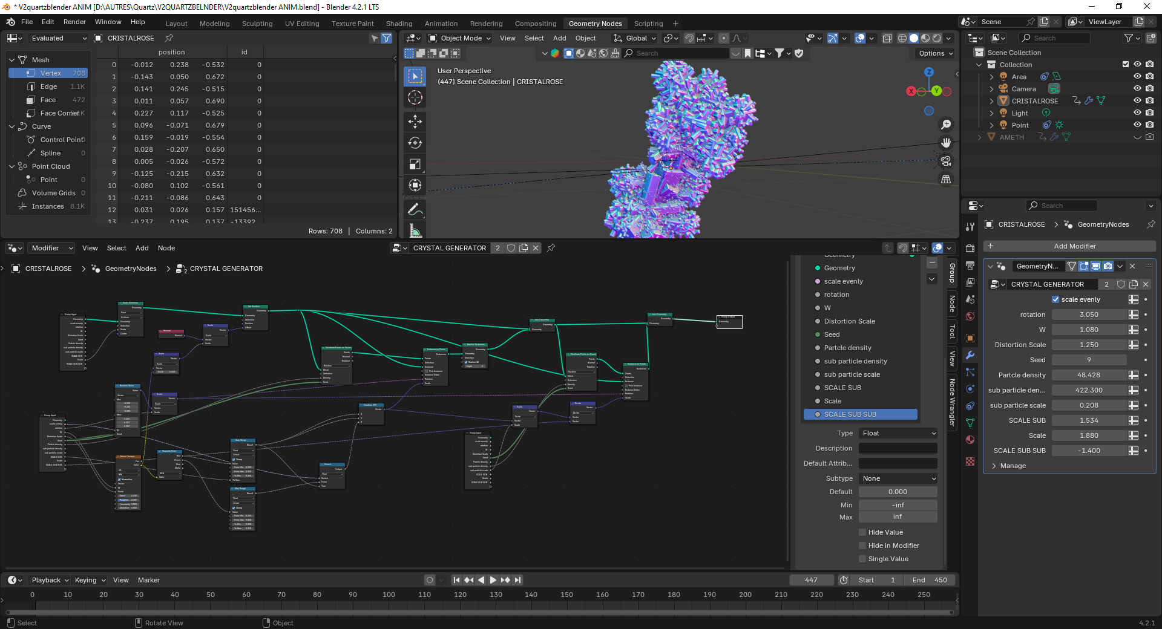Select the Rotate tool in viewport toolbar
1162x629 pixels.
pyautogui.click(x=415, y=143)
